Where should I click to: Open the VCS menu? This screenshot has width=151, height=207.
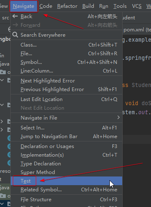click(137, 6)
